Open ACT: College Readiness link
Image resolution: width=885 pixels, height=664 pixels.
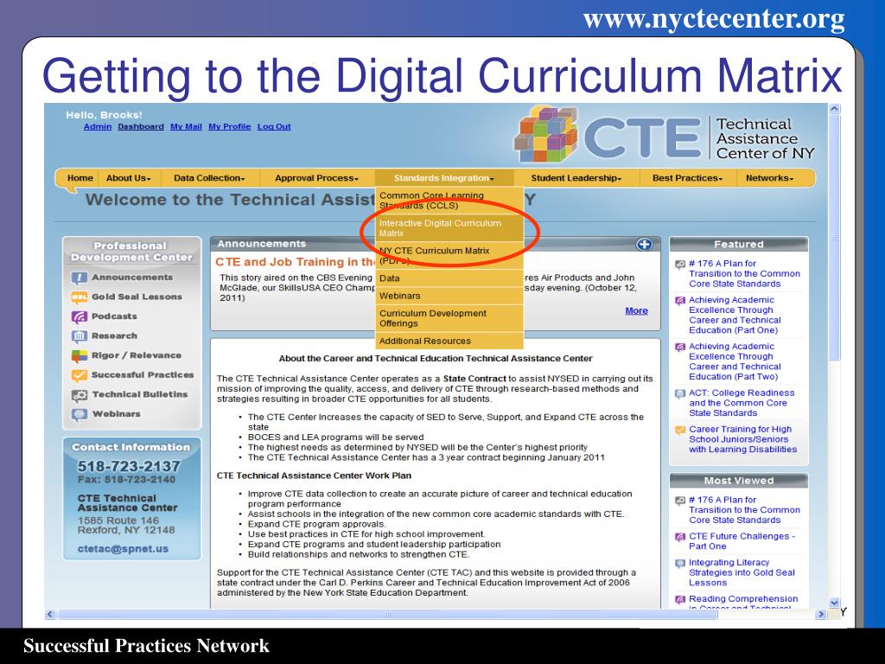click(x=741, y=403)
